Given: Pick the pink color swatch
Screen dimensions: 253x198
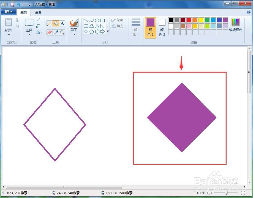Looking at the screenshot, I should (x=189, y=26).
